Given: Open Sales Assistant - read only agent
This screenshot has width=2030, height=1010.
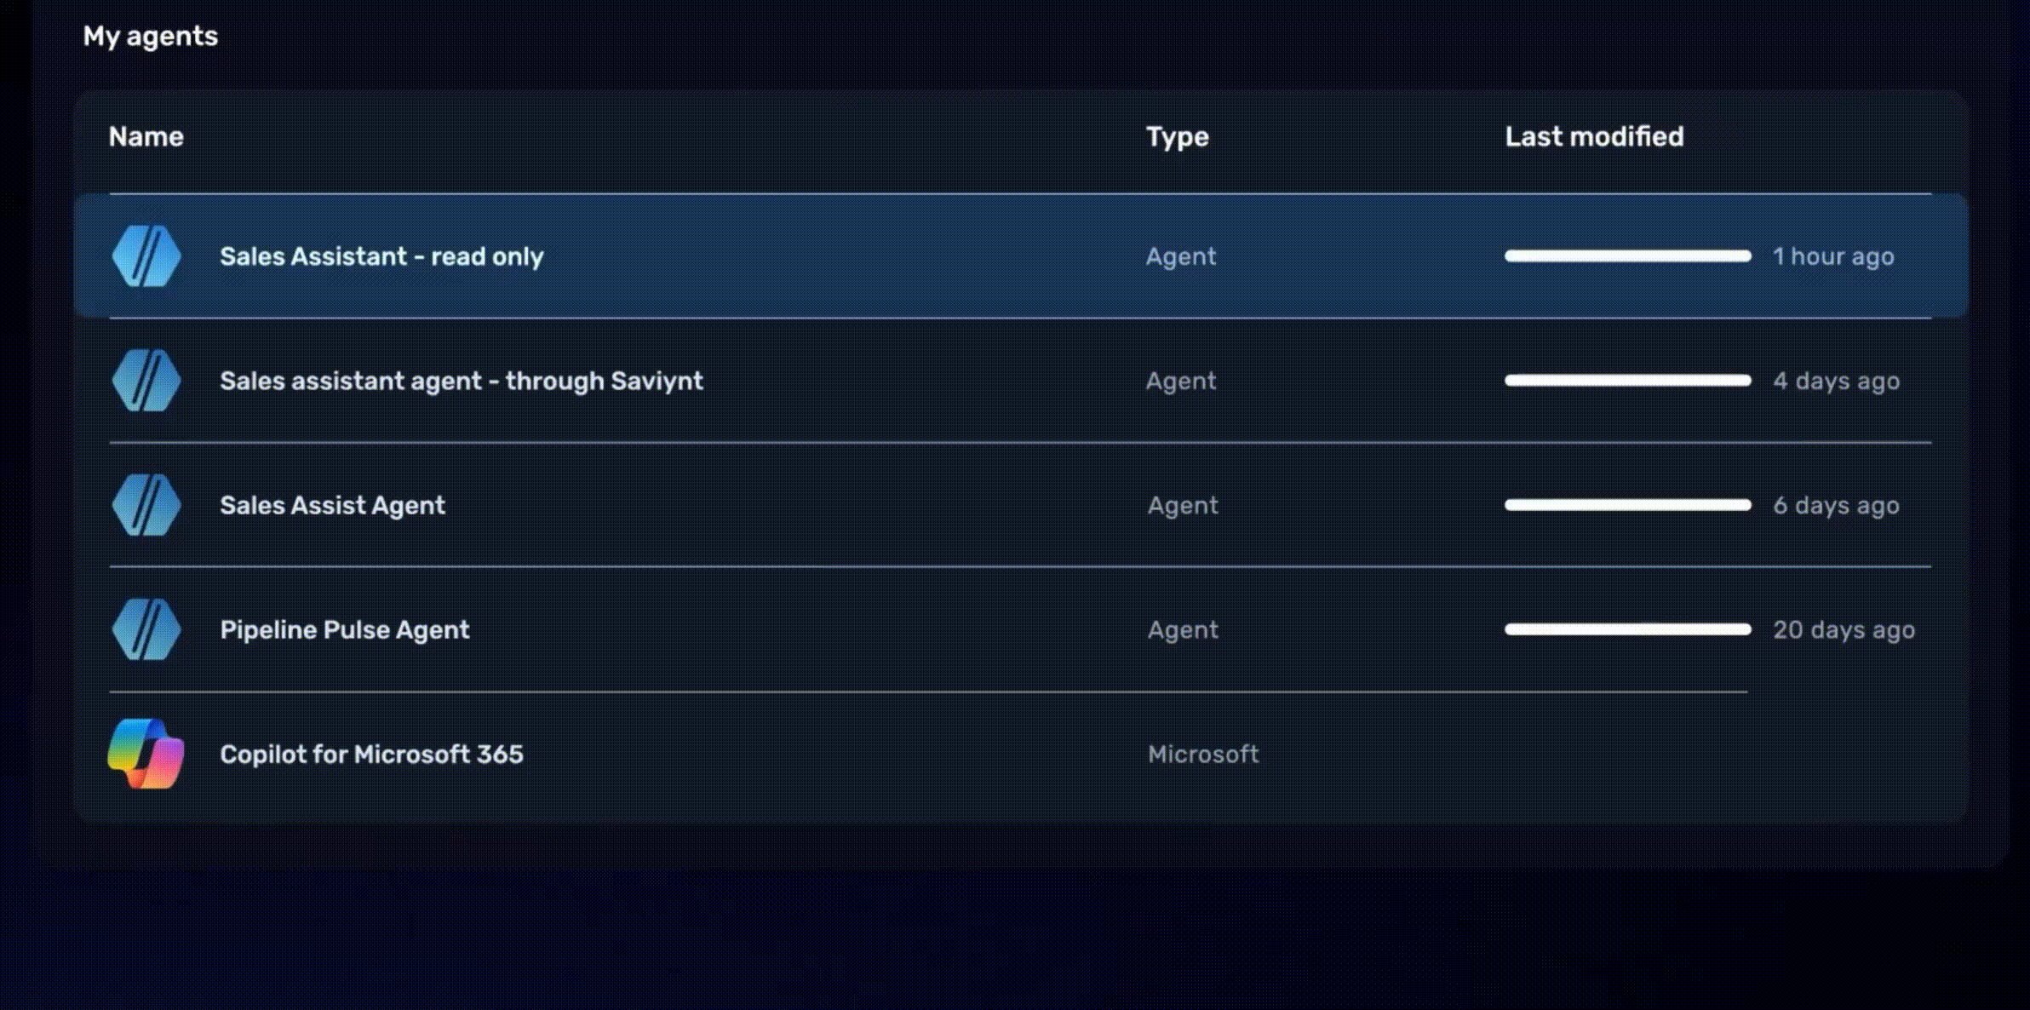Looking at the screenshot, I should [381, 256].
